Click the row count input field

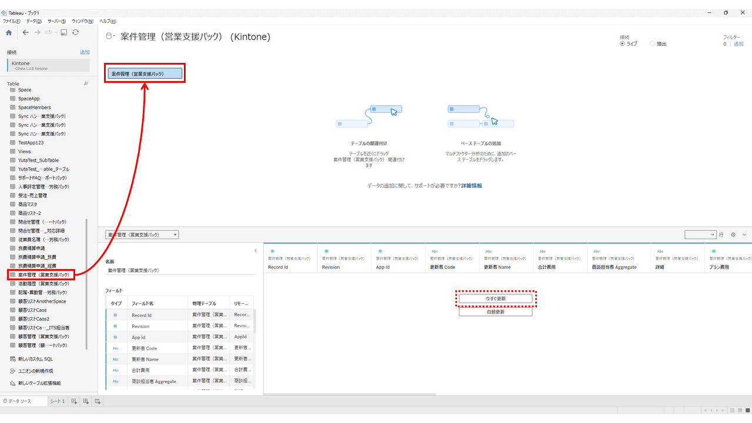(x=700, y=234)
